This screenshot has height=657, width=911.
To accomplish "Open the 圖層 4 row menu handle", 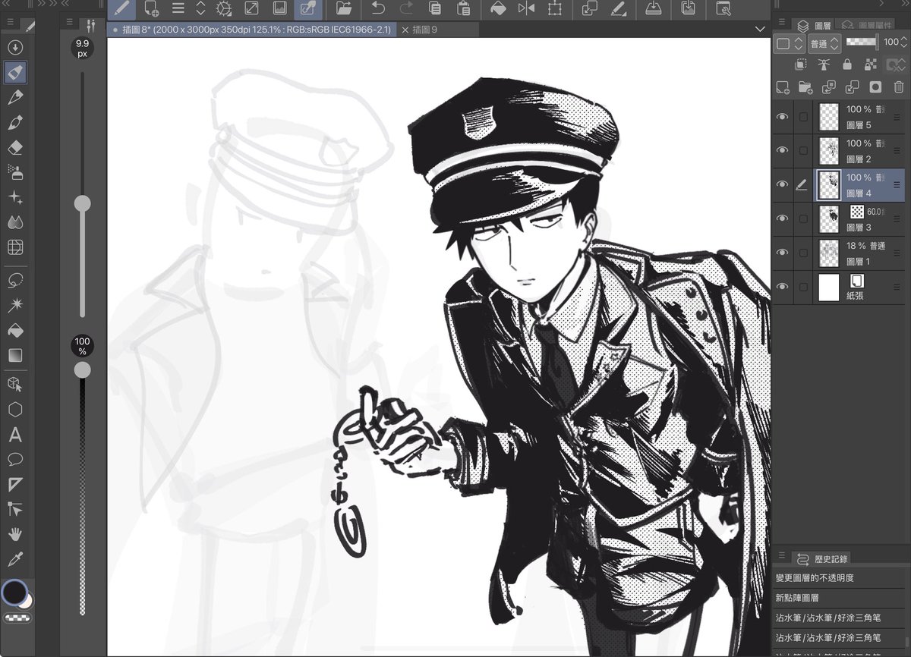I will point(897,184).
